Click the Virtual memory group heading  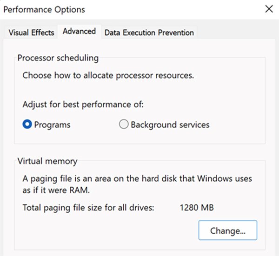point(47,162)
